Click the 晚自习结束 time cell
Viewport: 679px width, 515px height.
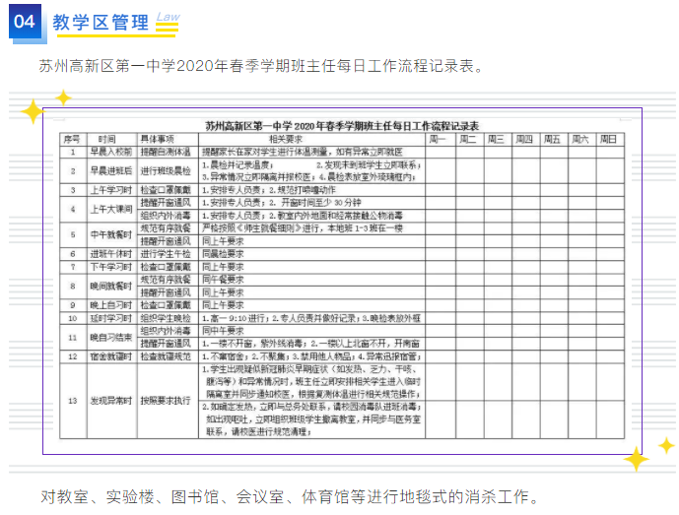pyautogui.click(x=111, y=337)
